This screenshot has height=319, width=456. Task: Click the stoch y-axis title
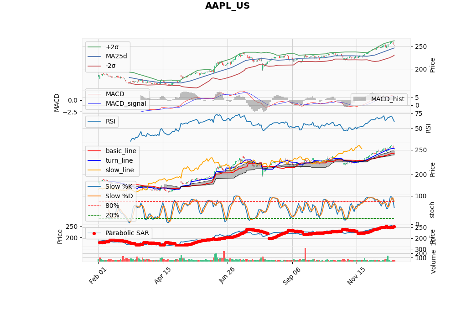tap(432, 210)
